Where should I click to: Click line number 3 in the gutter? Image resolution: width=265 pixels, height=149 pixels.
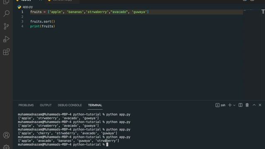pos(22,22)
